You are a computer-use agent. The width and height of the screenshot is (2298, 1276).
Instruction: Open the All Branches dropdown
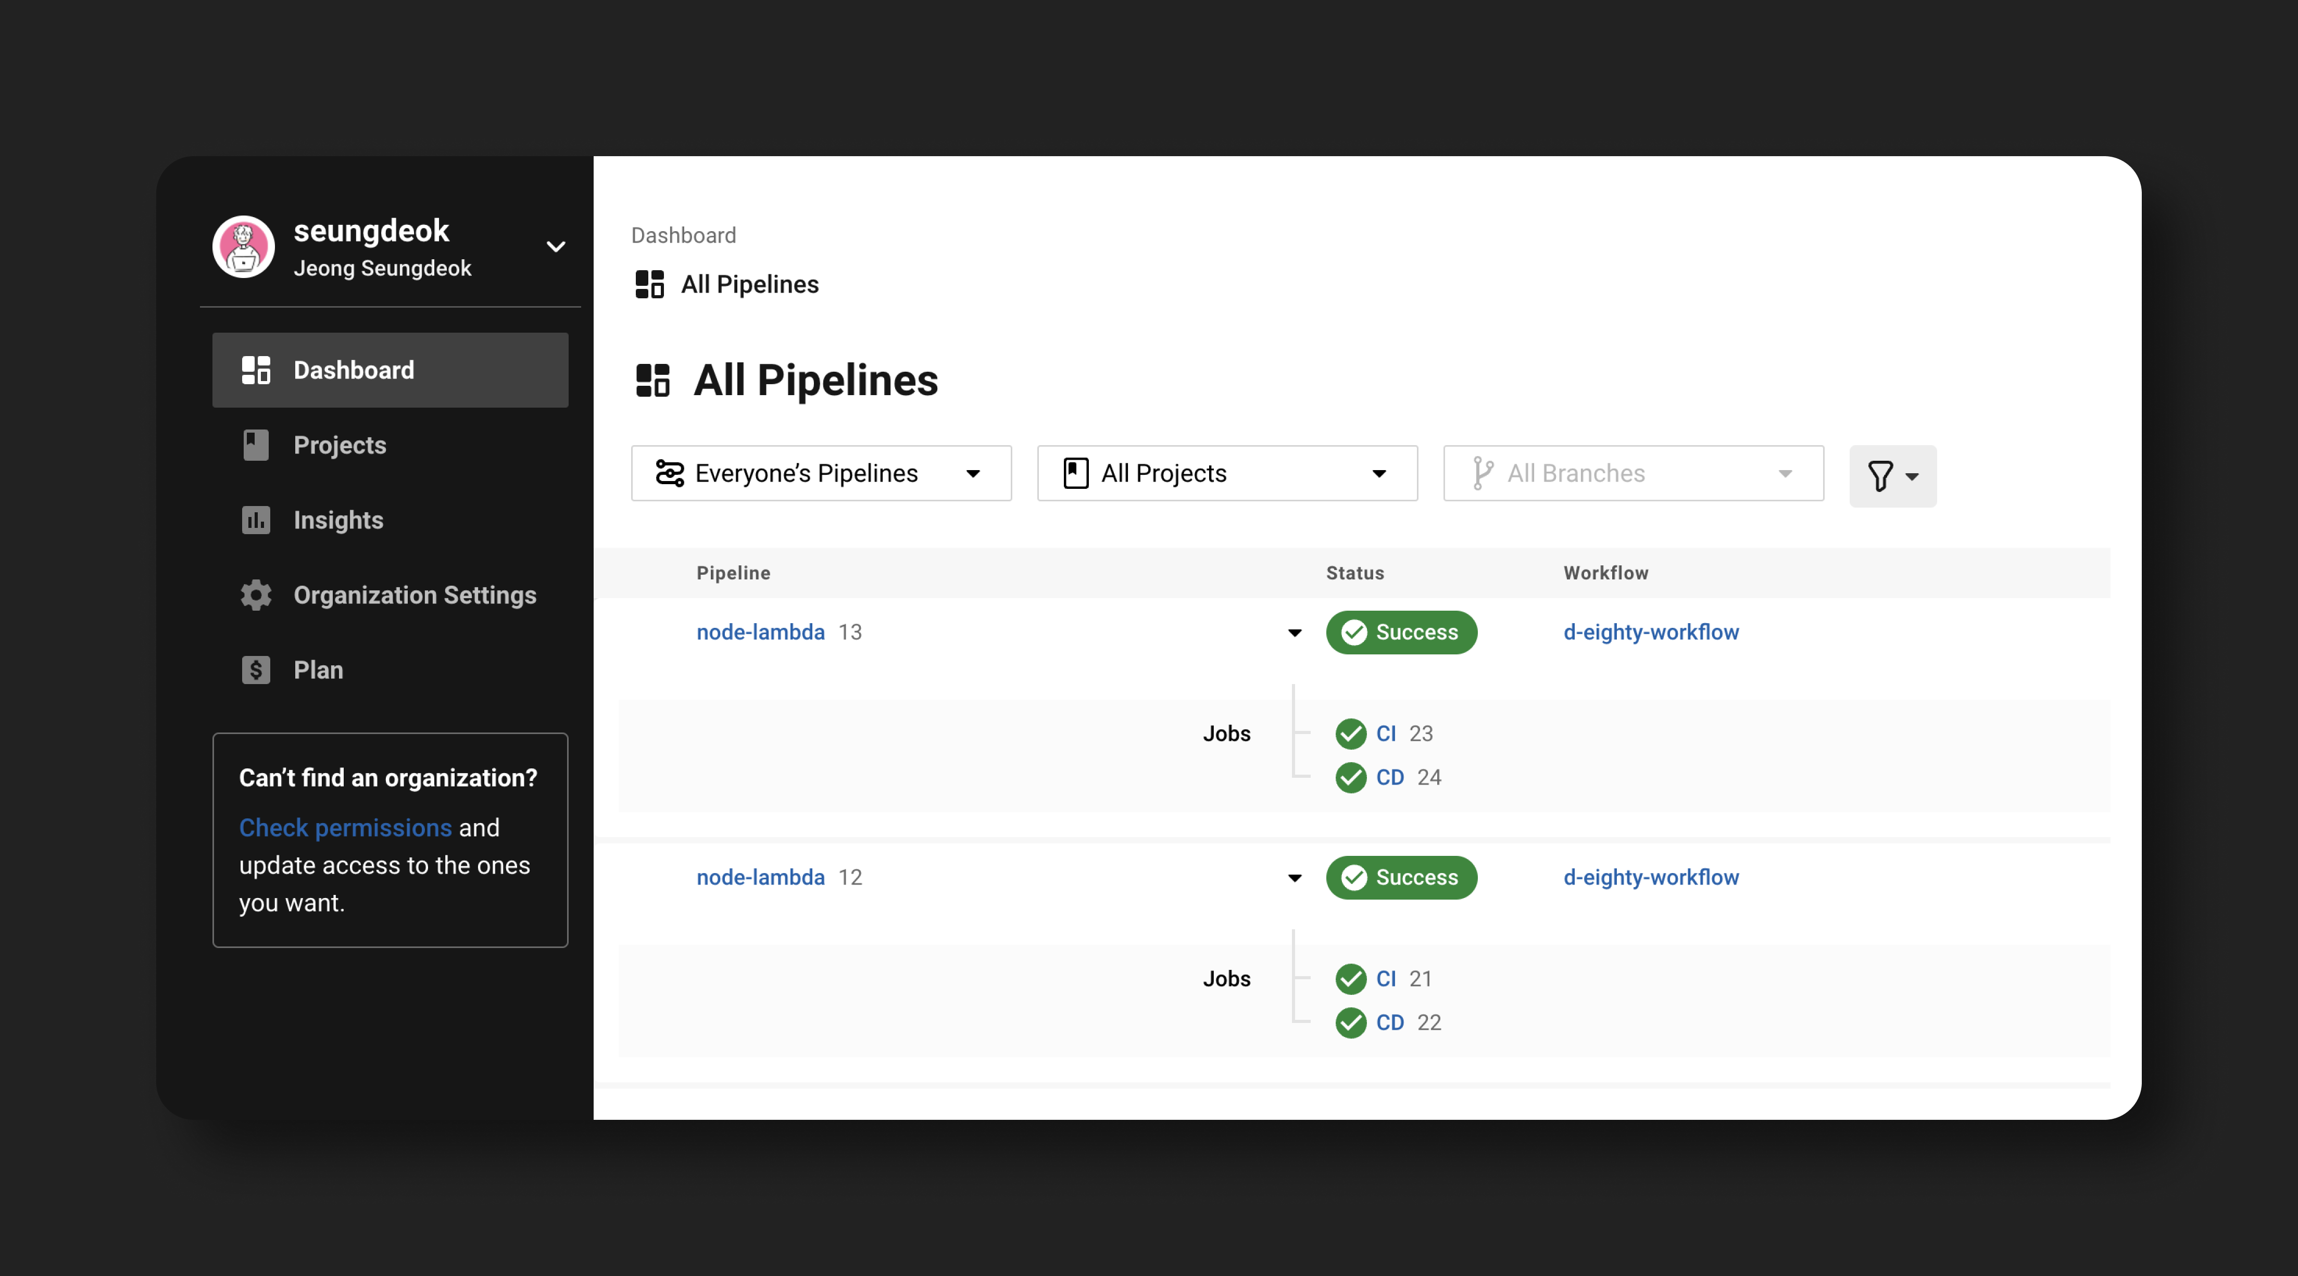click(x=1633, y=473)
